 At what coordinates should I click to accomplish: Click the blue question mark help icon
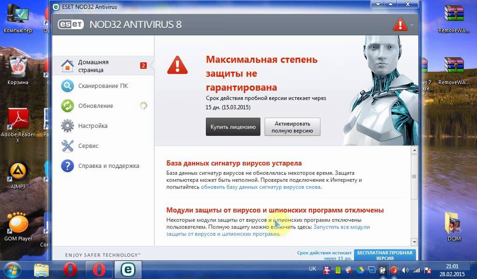pyautogui.click(x=67, y=166)
